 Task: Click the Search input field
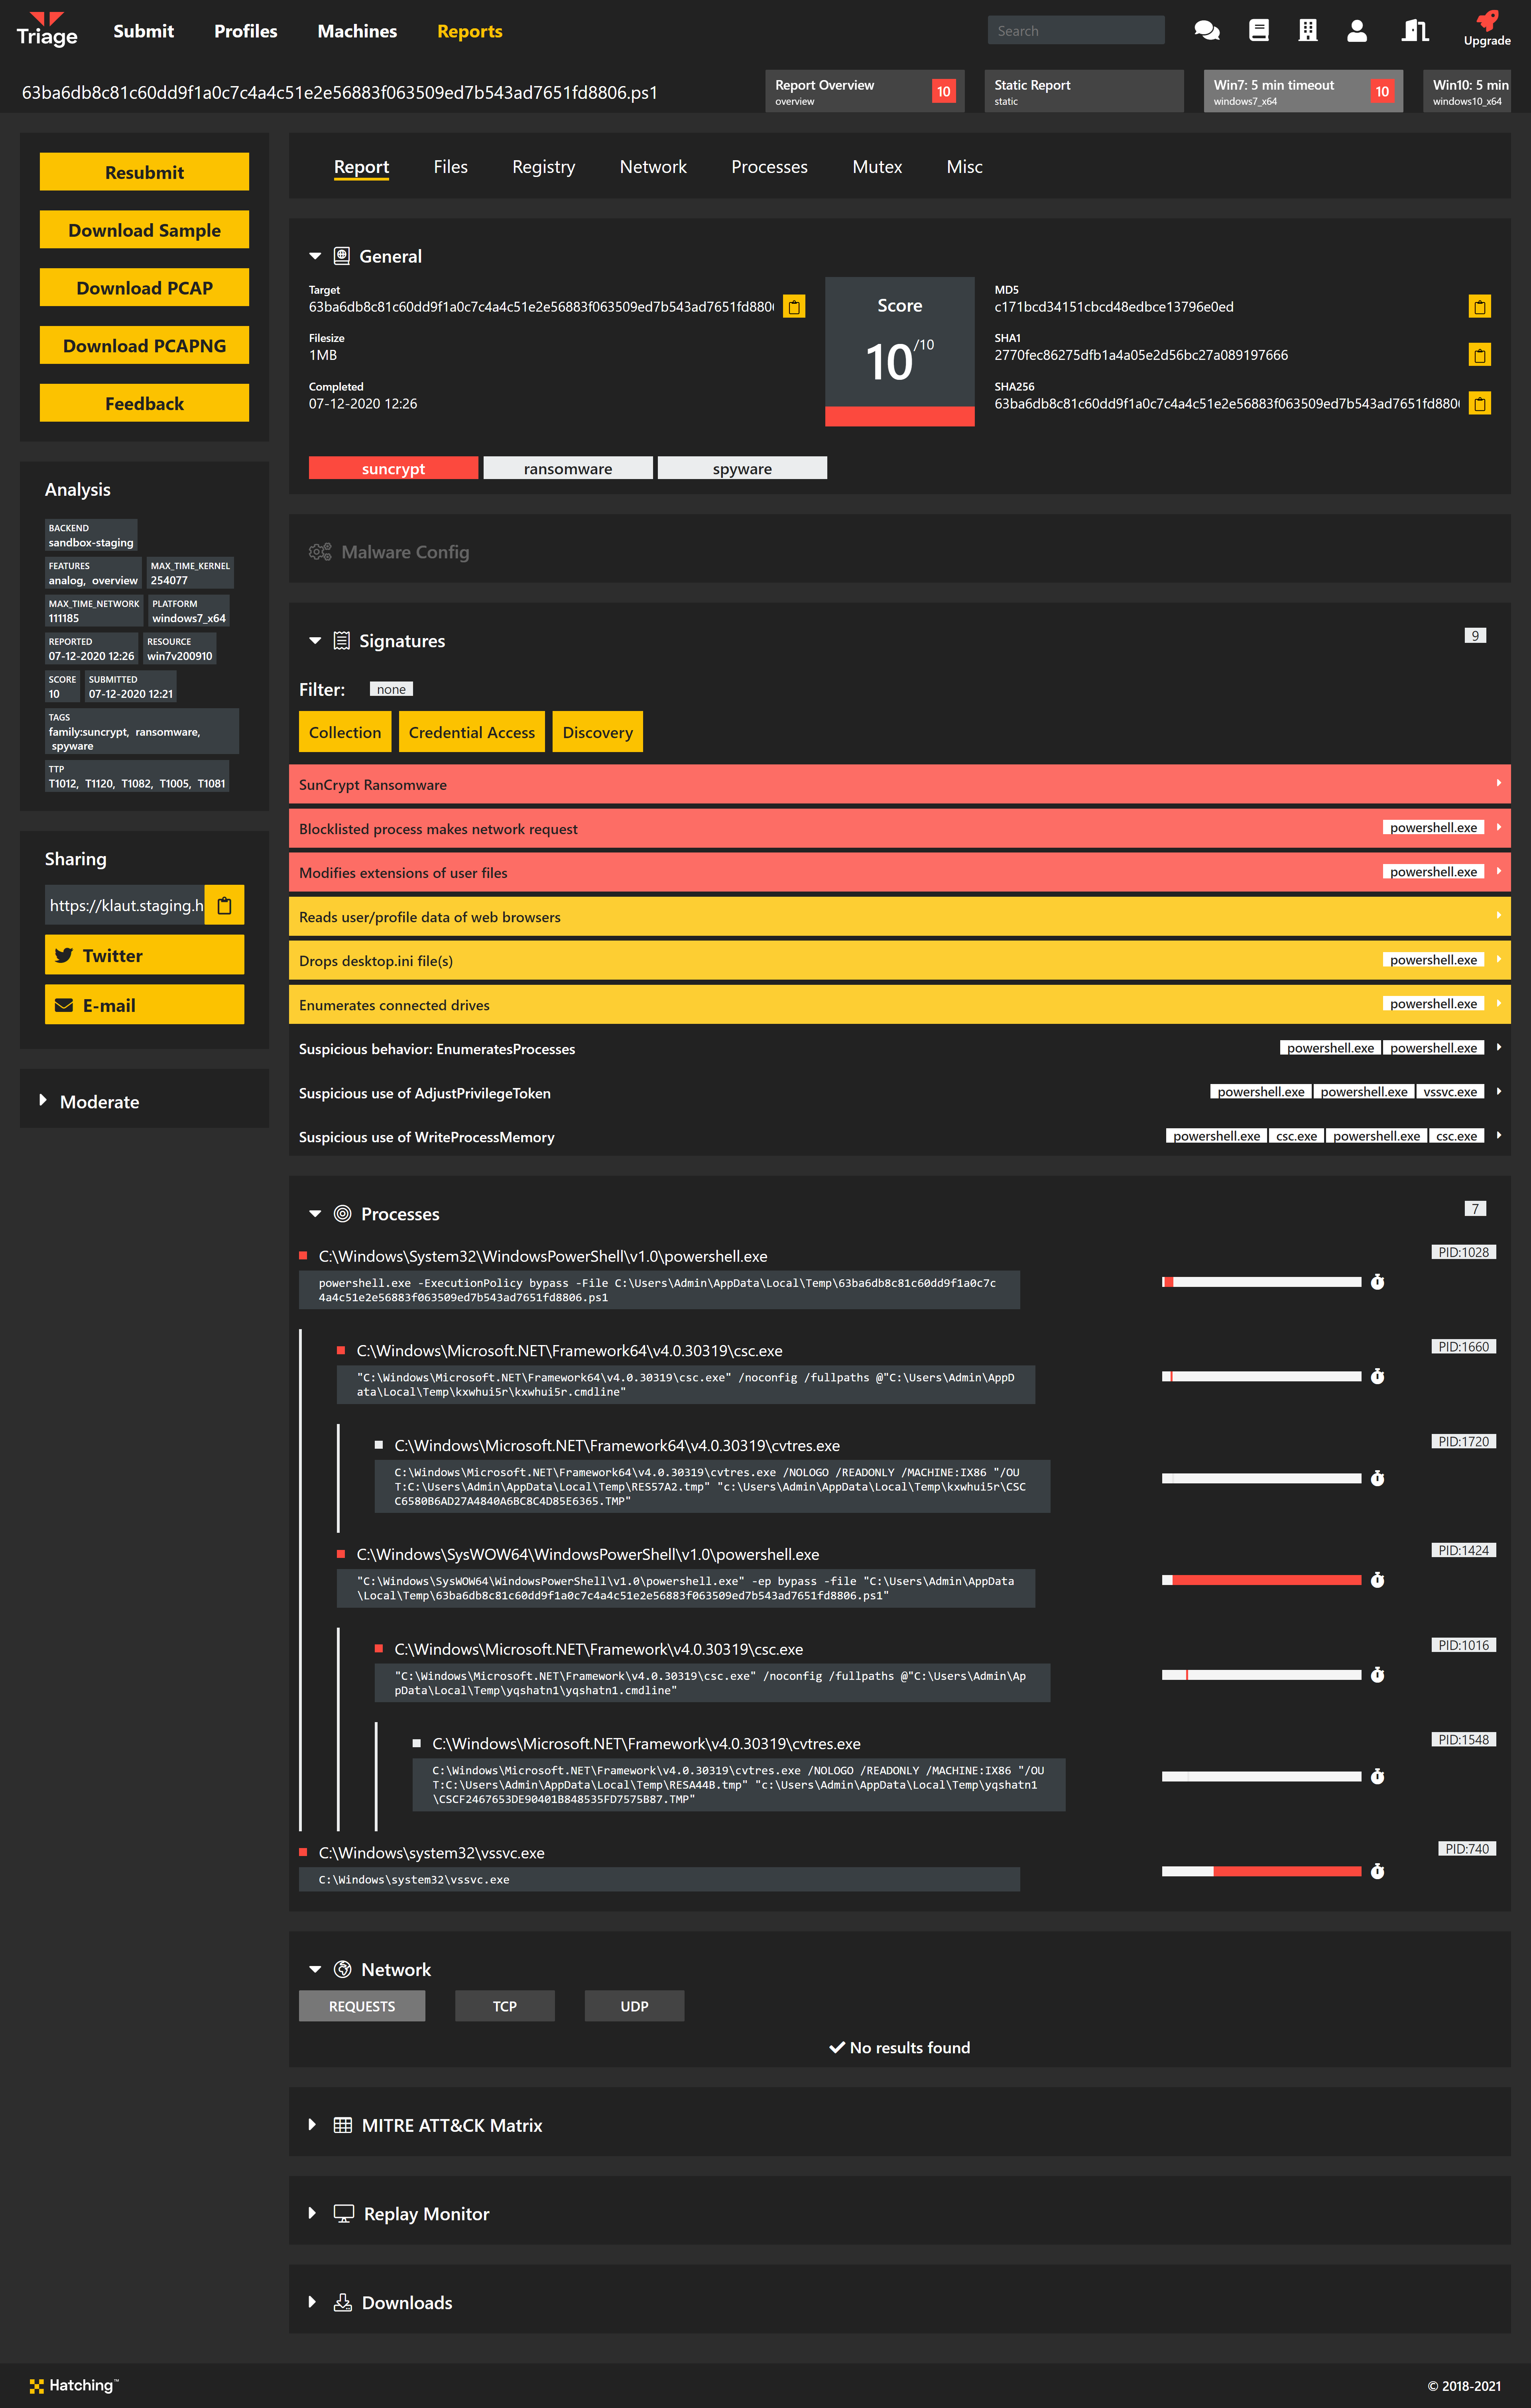1076,30
